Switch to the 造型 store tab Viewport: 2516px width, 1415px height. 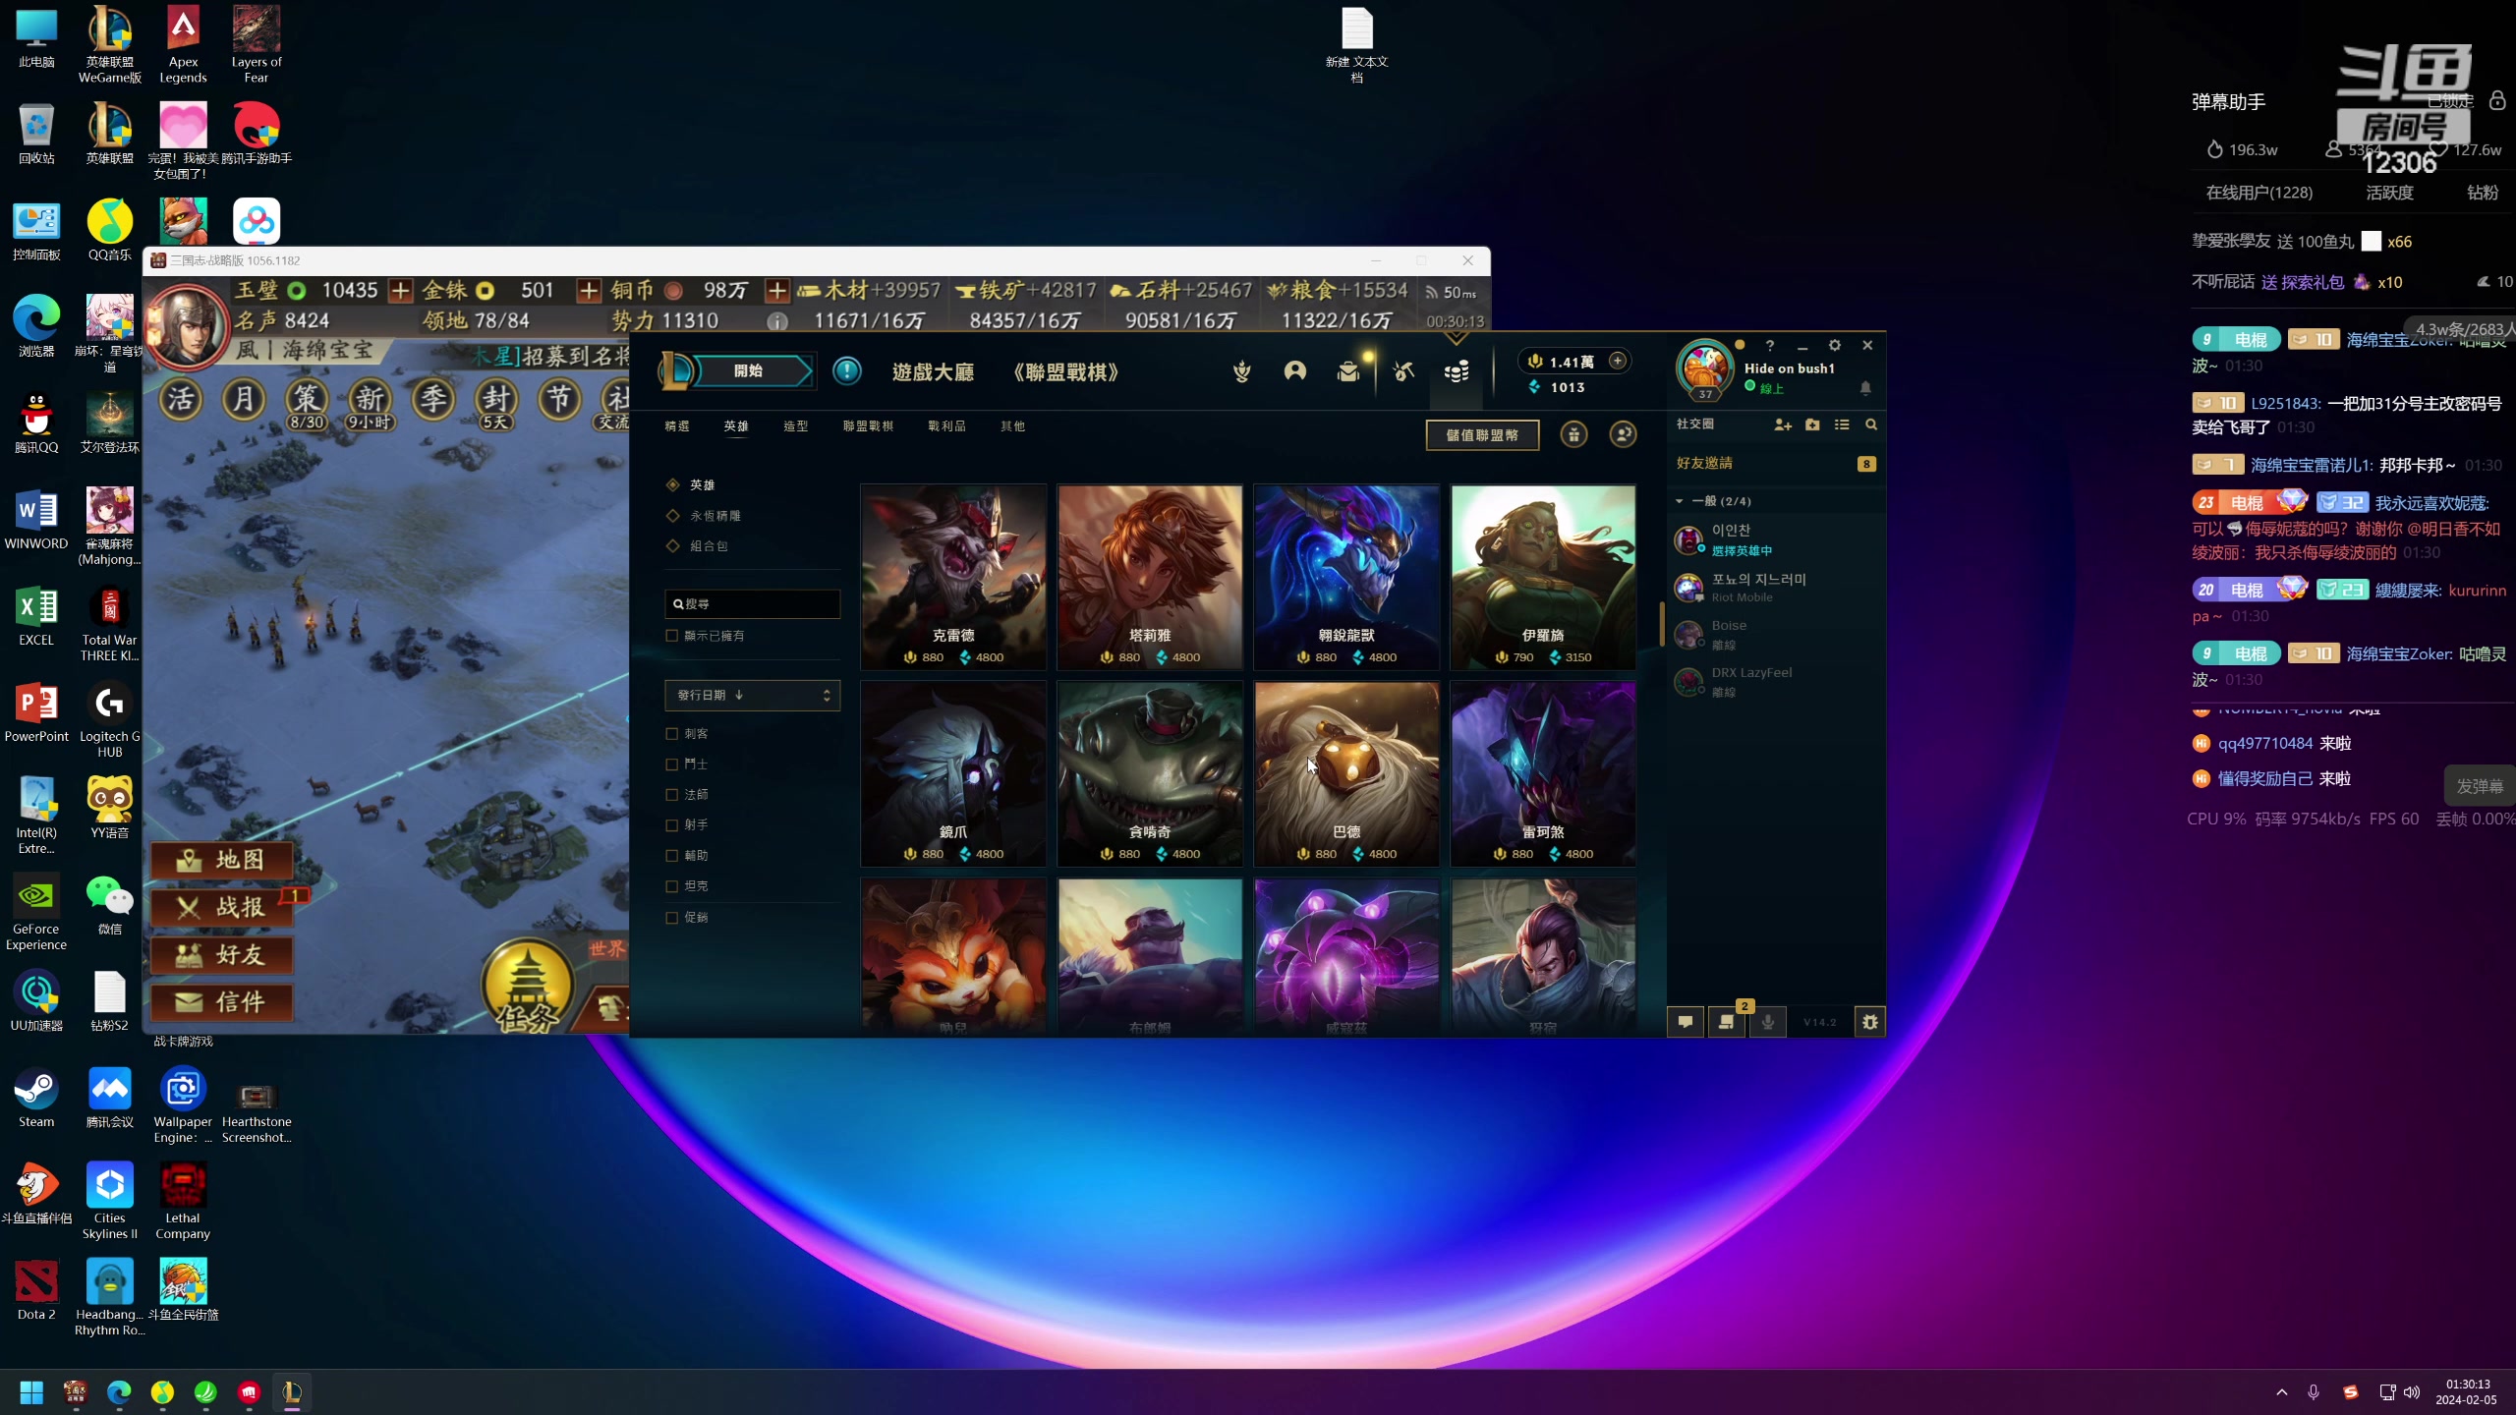tap(795, 426)
